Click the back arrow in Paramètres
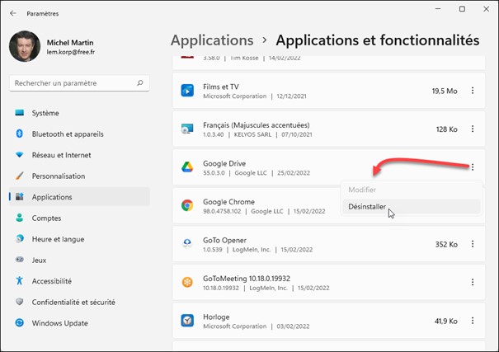499x352 pixels. [x=12, y=13]
